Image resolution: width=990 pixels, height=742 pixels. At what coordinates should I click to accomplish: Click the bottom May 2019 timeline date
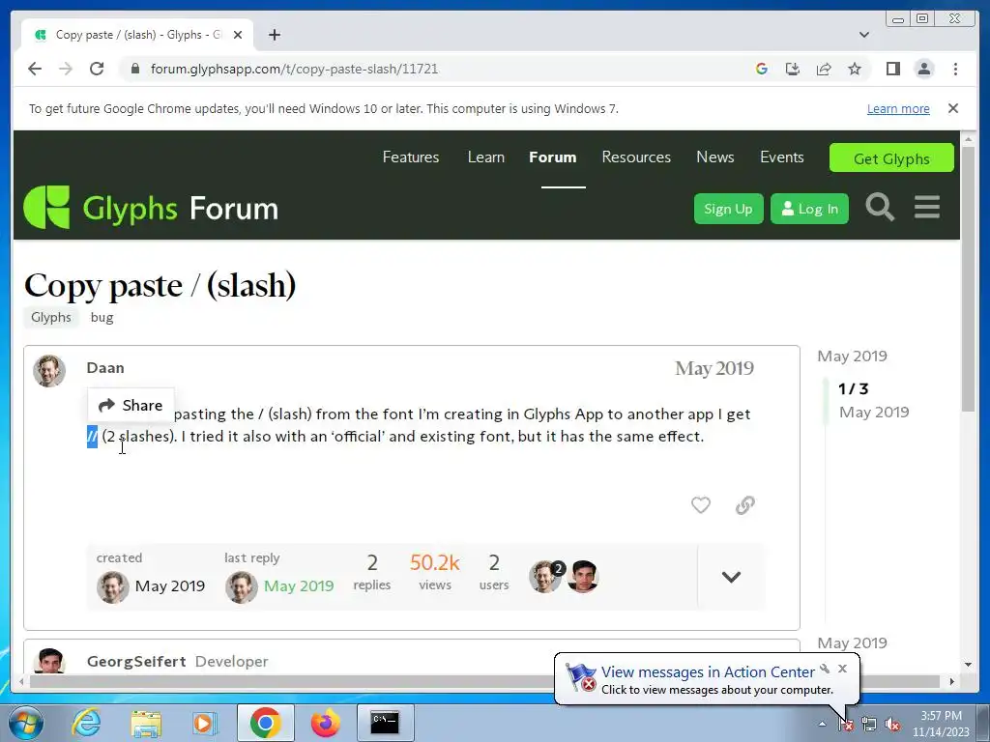click(x=852, y=642)
